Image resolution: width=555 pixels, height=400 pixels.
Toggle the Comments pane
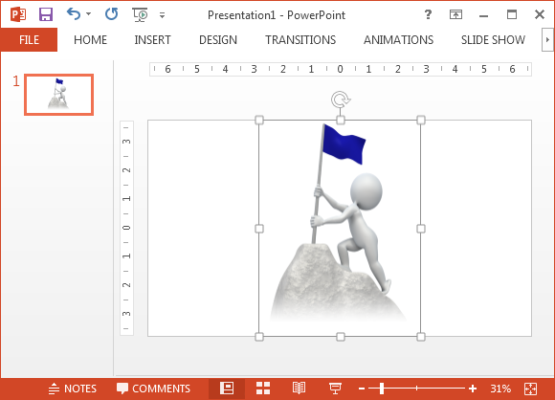coord(153,389)
